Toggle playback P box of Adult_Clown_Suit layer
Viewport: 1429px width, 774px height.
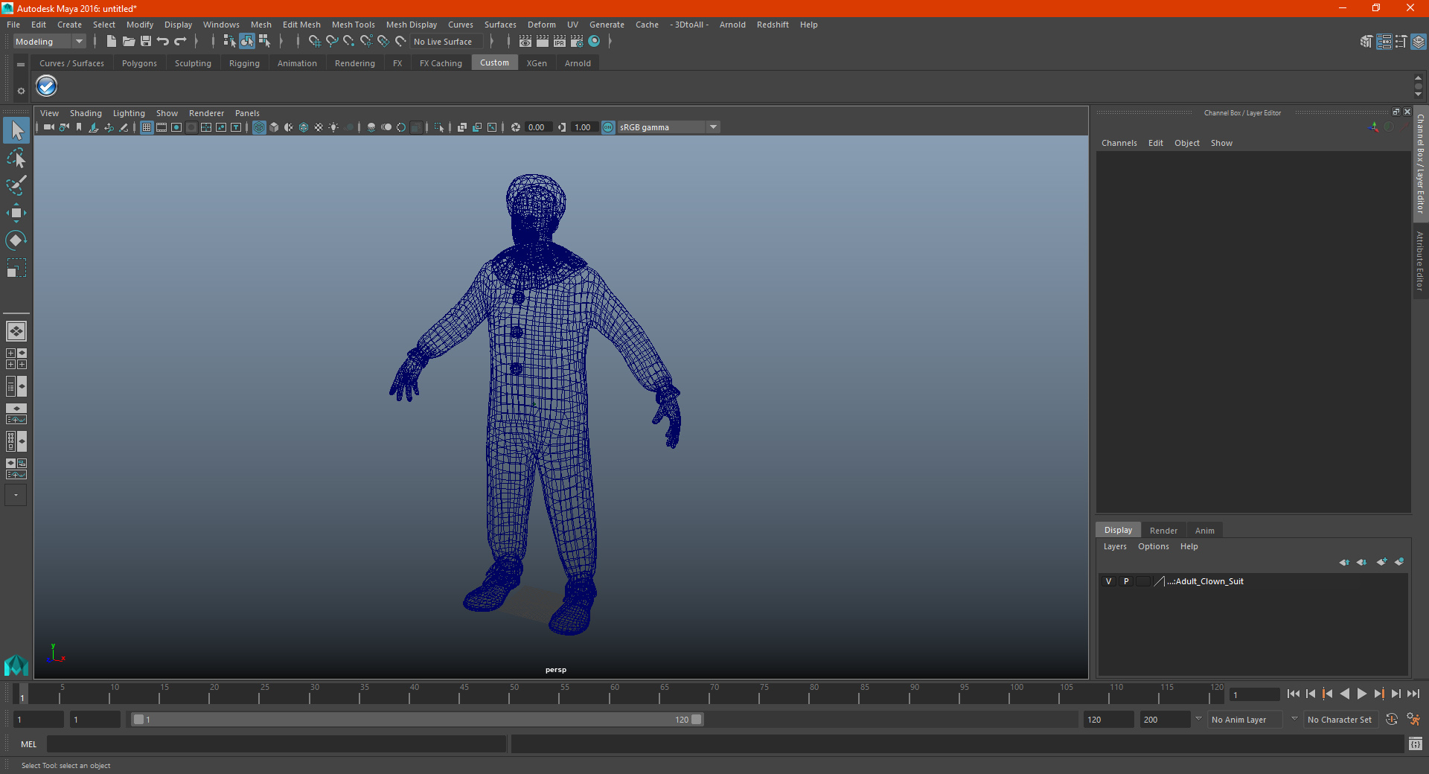coord(1126,581)
